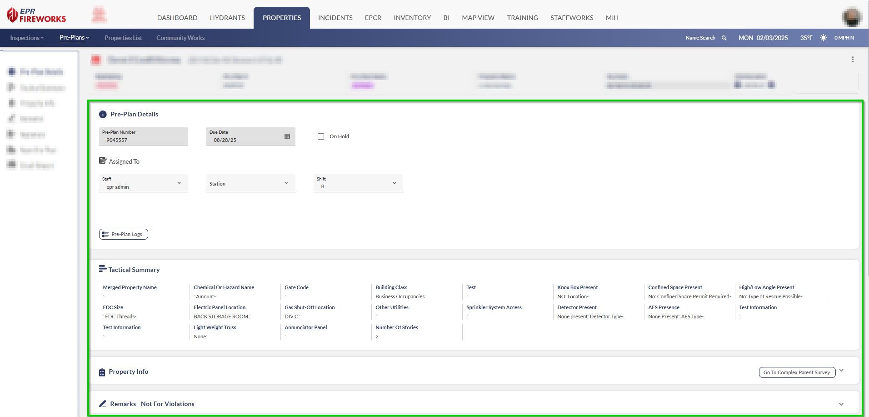Click the Pre-Plan Details info icon

[103, 115]
